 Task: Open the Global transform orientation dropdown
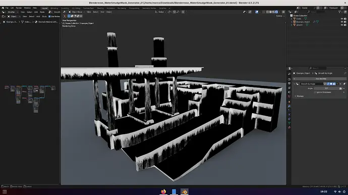pos(161,12)
